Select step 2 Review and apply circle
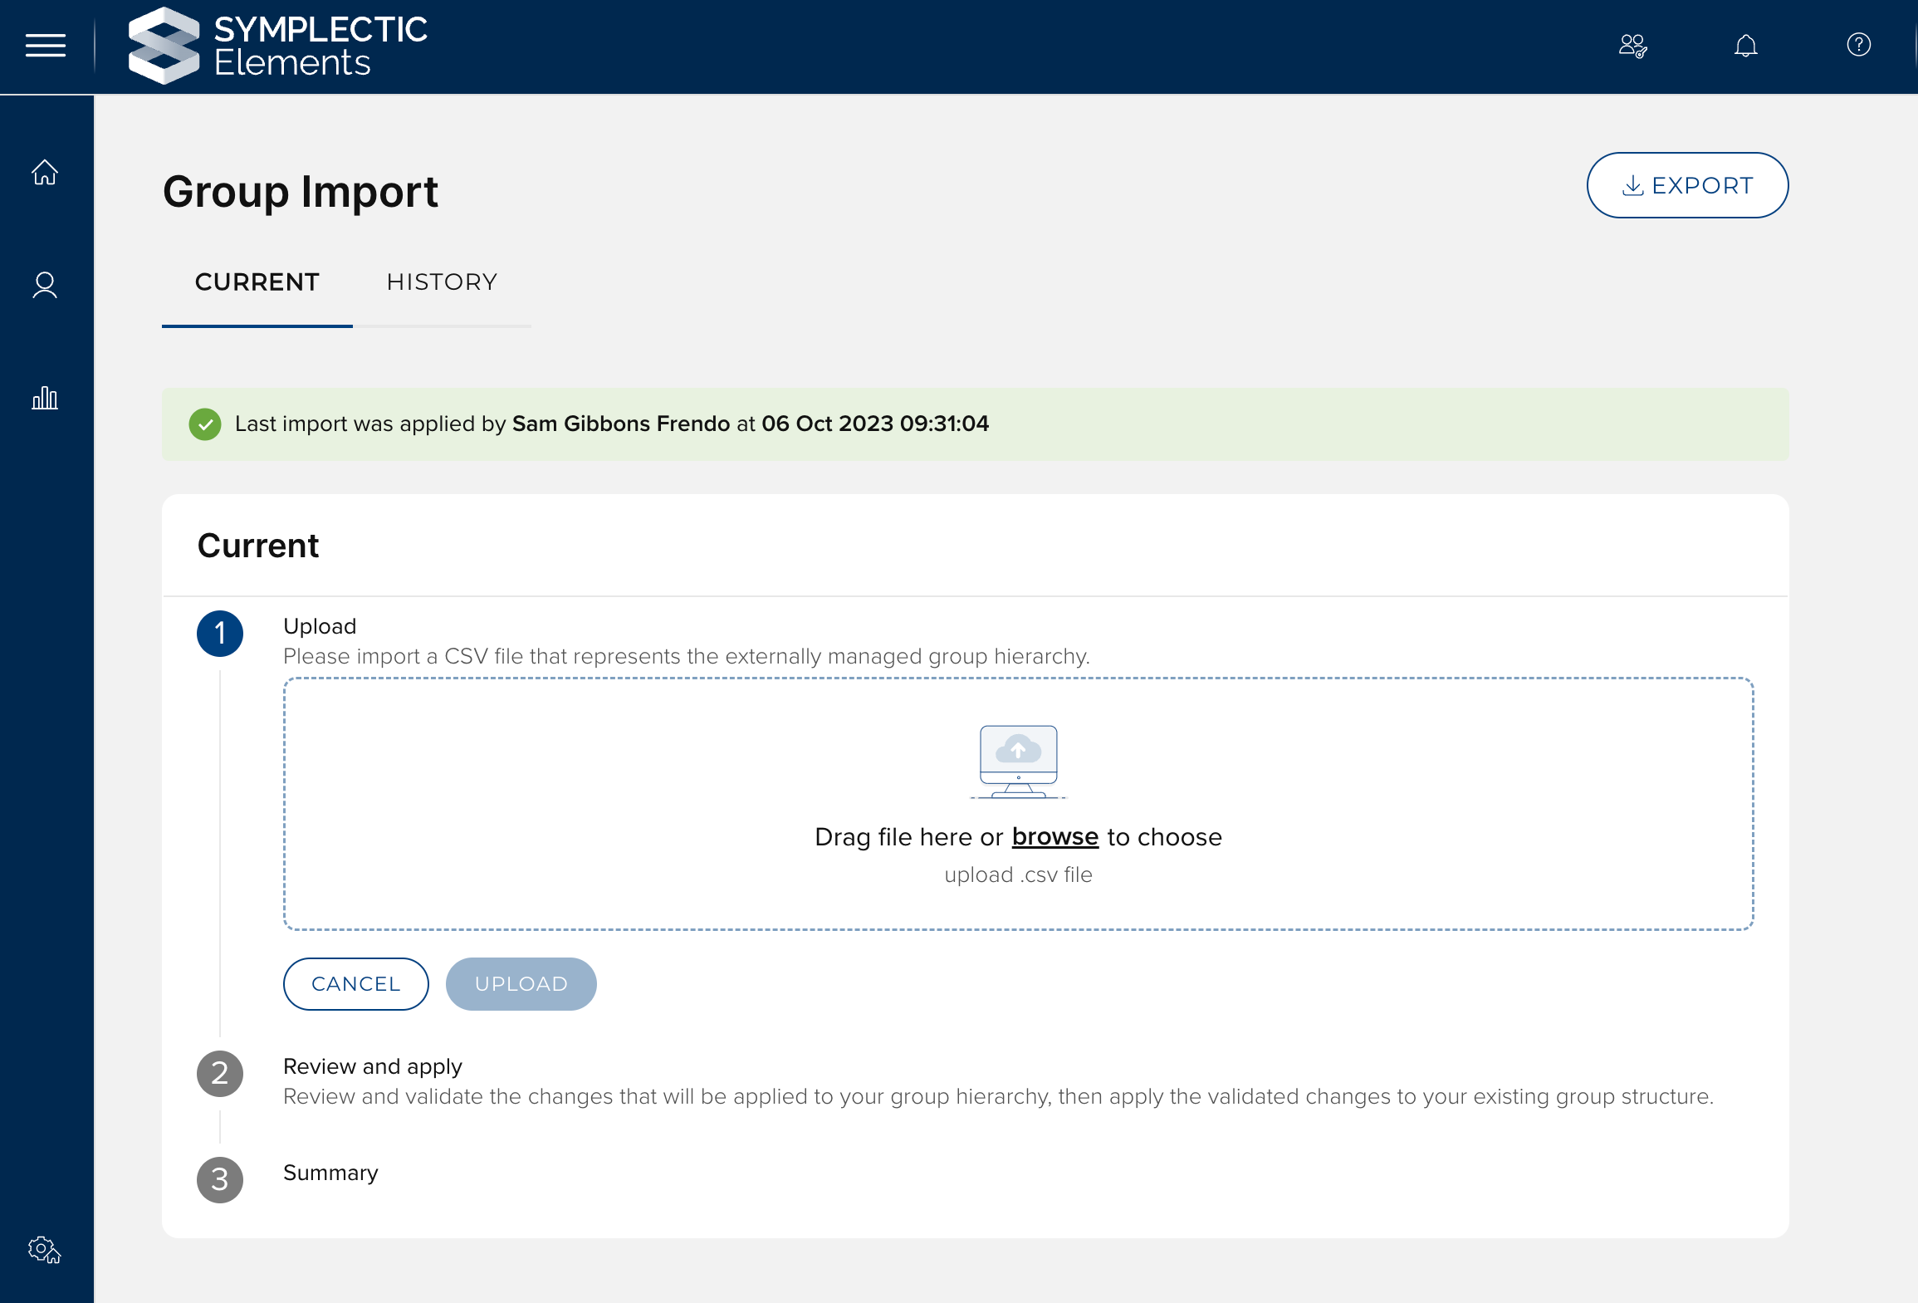The width and height of the screenshot is (1918, 1303). pos(220,1074)
